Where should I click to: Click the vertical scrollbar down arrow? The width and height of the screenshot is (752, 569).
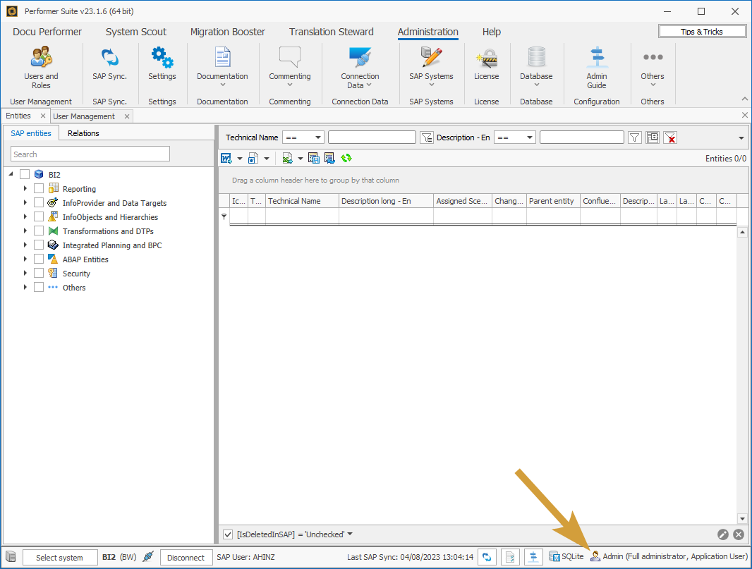pyautogui.click(x=742, y=518)
